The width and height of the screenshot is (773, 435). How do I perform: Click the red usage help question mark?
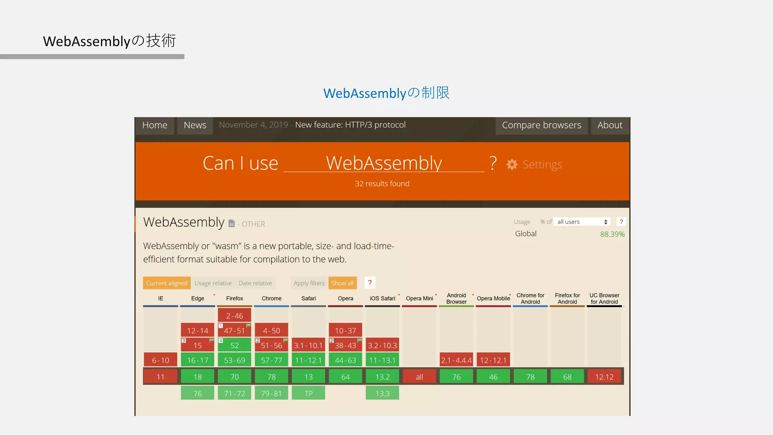(621, 222)
